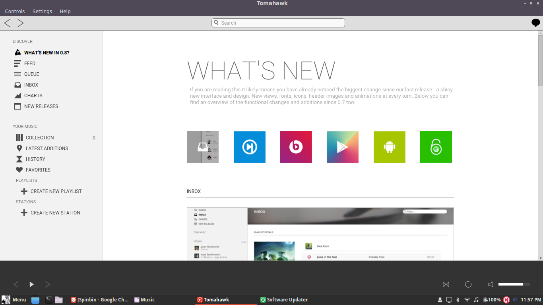543x305 pixels.
Task: Toggle repeat mode in player bar
Action: (x=468, y=284)
